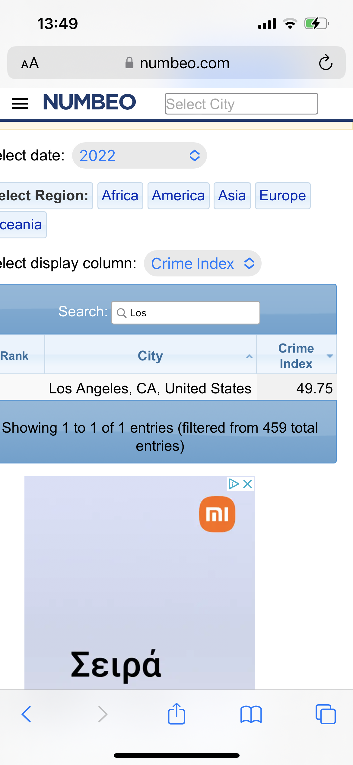This screenshot has height=765, width=353.
Task: Tap the Safari share icon
Action: [176, 714]
